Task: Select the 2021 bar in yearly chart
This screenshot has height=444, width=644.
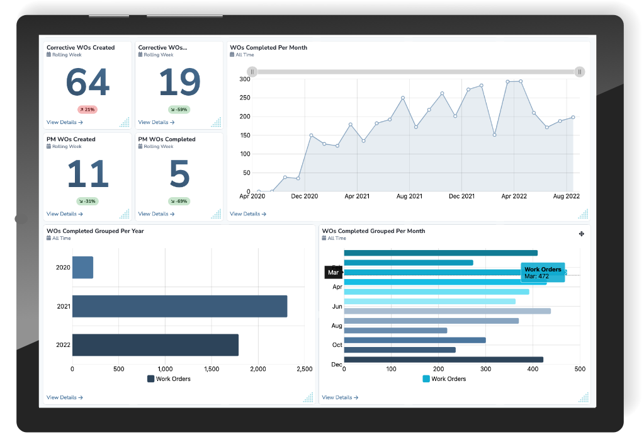Action: pyautogui.click(x=180, y=307)
